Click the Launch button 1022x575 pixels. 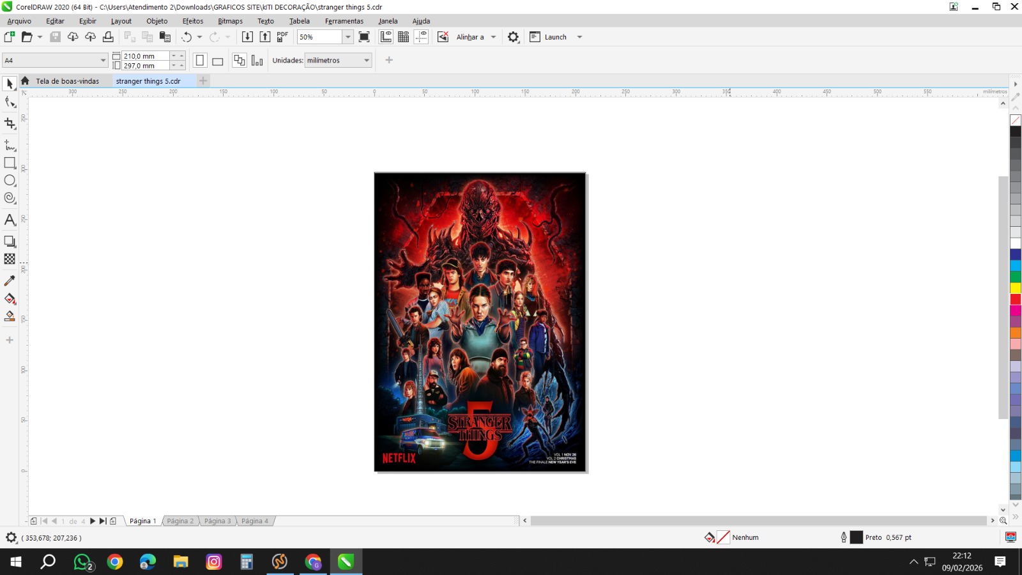[x=555, y=37]
